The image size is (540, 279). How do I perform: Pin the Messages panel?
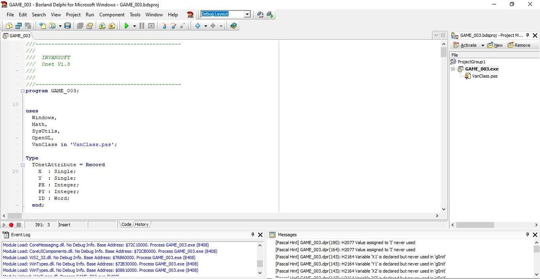point(528,235)
